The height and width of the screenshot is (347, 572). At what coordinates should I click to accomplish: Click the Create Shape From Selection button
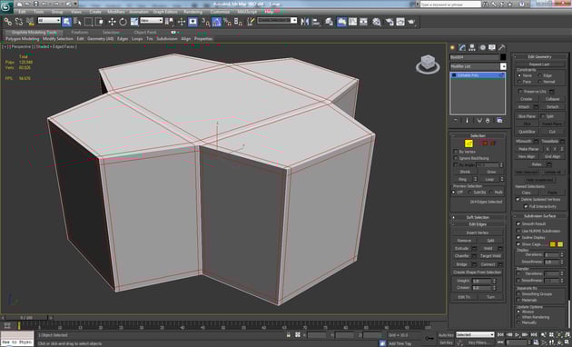coord(478,273)
